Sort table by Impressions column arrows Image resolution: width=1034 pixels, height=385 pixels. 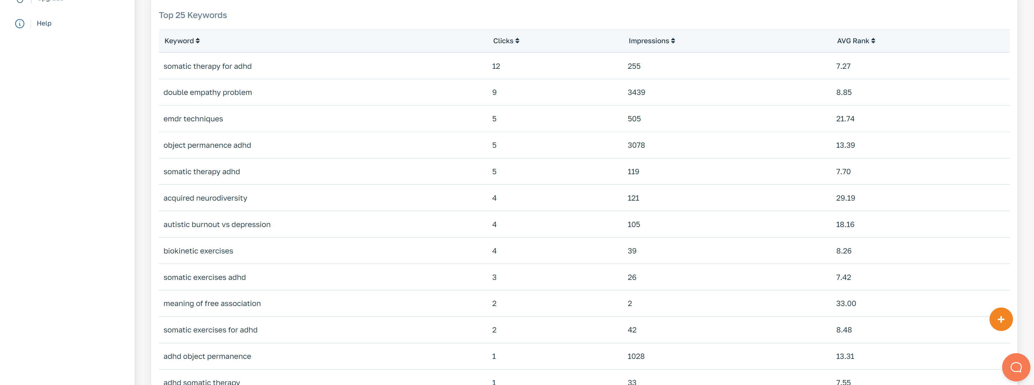(673, 41)
